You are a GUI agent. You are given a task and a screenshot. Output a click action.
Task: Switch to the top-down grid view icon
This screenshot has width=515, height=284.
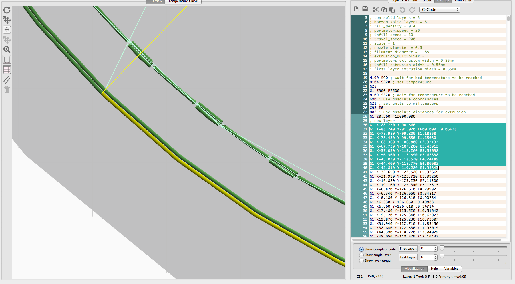7,69
